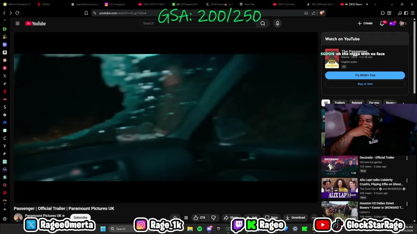The image size is (417, 234).
Task: Save the video to a playlist
Action: pyautogui.click(x=271, y=218)
